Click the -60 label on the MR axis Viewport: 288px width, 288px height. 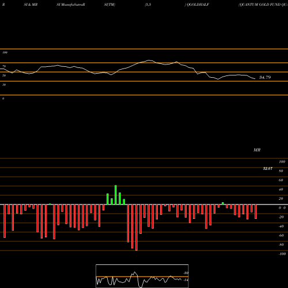[281, 236]
